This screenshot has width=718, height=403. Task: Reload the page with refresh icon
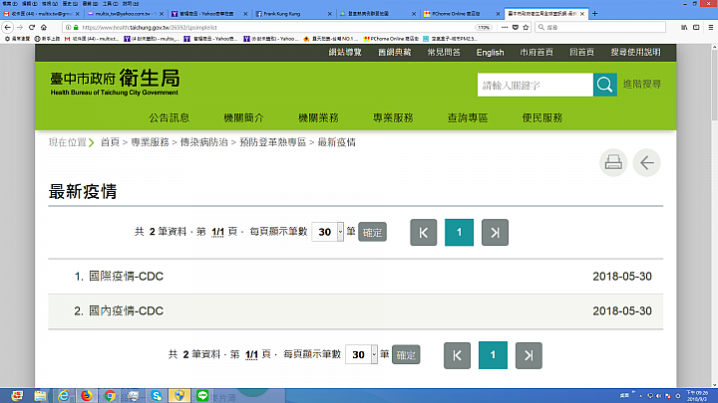point(32,28)
